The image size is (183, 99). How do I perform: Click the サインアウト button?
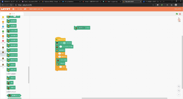pos(178,9)
